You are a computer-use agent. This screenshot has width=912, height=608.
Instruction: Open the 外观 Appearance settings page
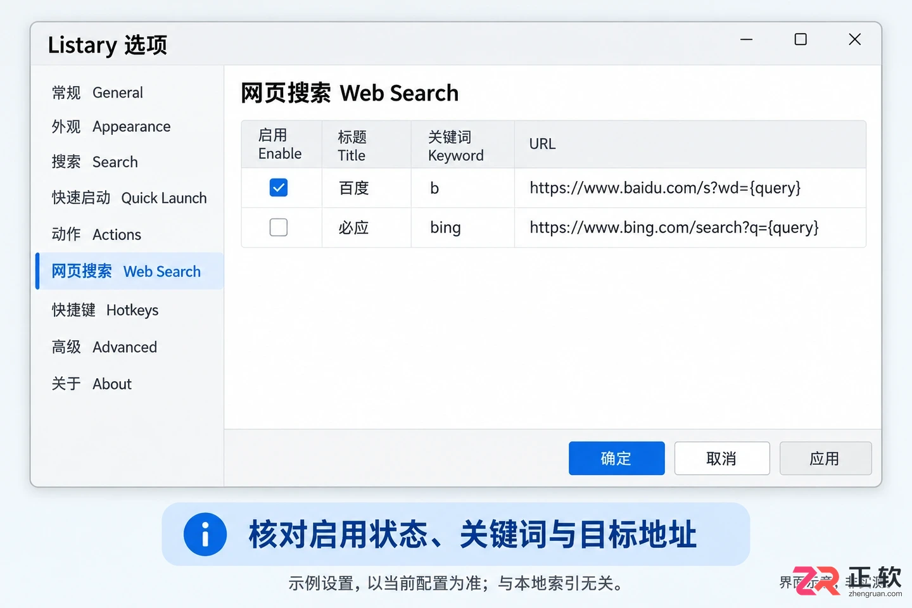click(111, 127)
